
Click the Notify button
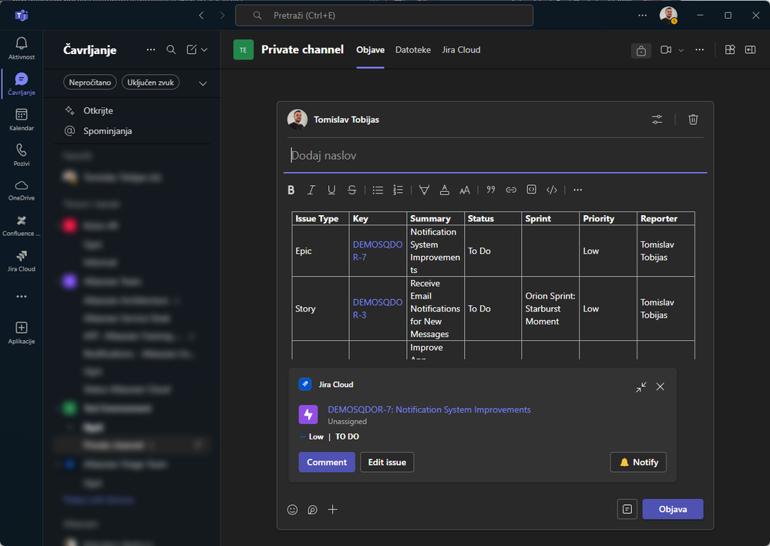(x=638, y=463)
